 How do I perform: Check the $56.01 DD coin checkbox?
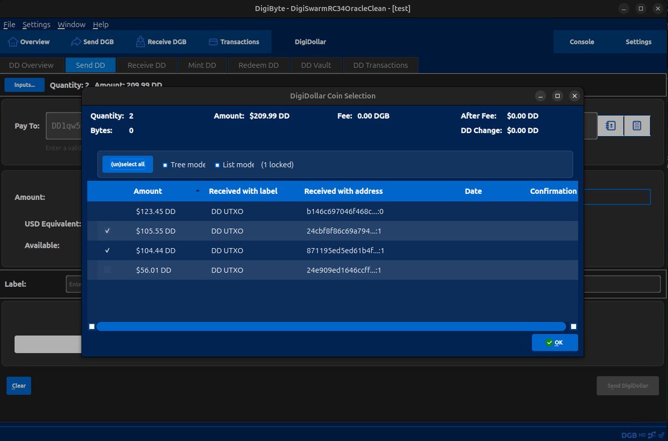point(107,270)
